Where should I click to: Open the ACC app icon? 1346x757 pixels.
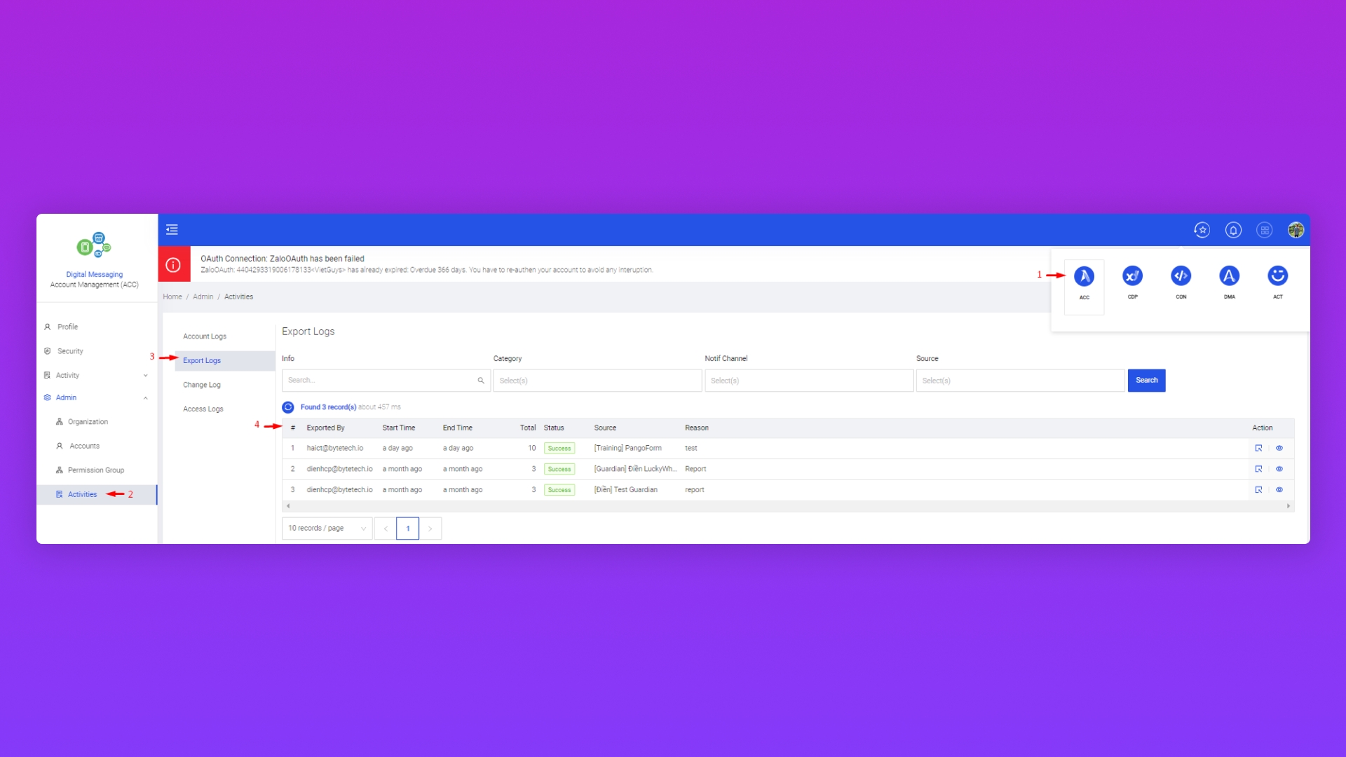1084,276
